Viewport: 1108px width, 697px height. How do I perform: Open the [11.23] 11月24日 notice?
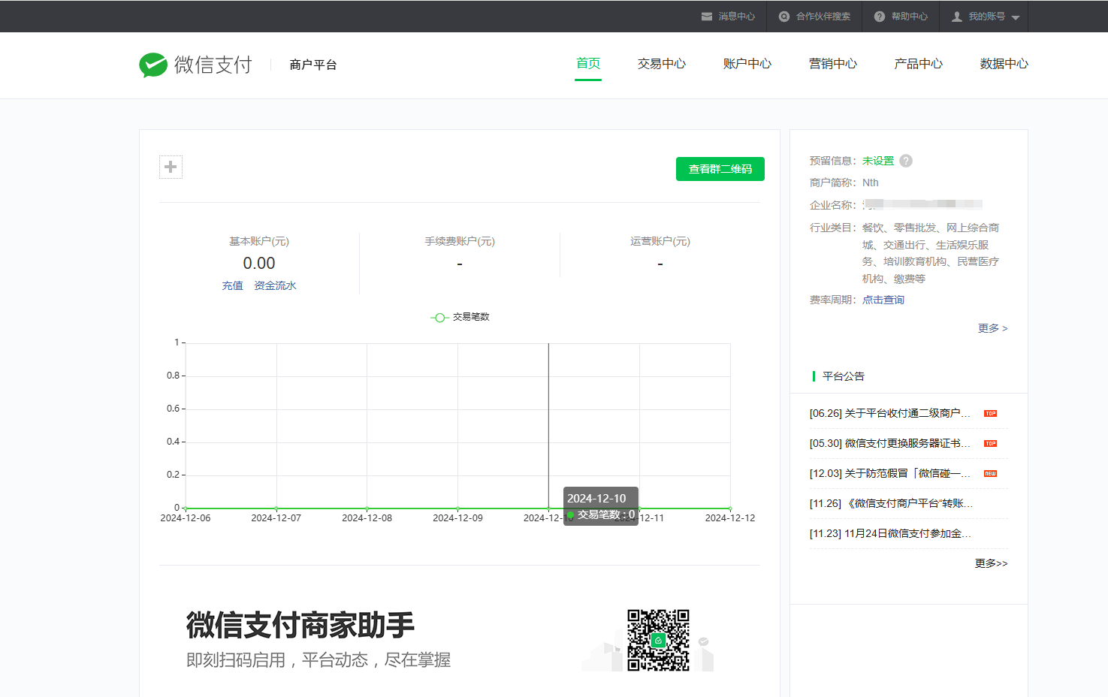[x=890, y=534]
